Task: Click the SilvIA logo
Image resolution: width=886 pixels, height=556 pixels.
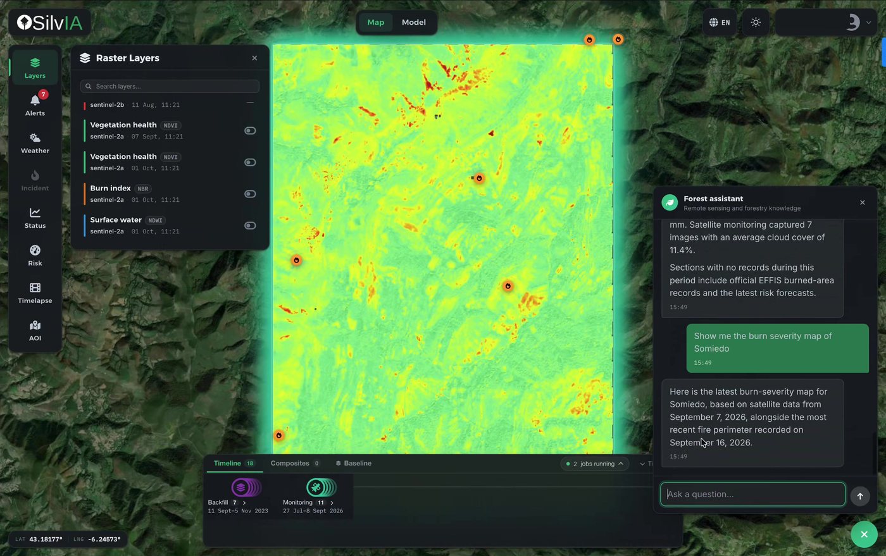Action: coord(50,23)
